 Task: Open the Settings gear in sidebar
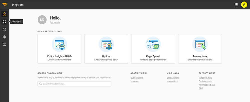pyautogui.click(x=4, y=37)
